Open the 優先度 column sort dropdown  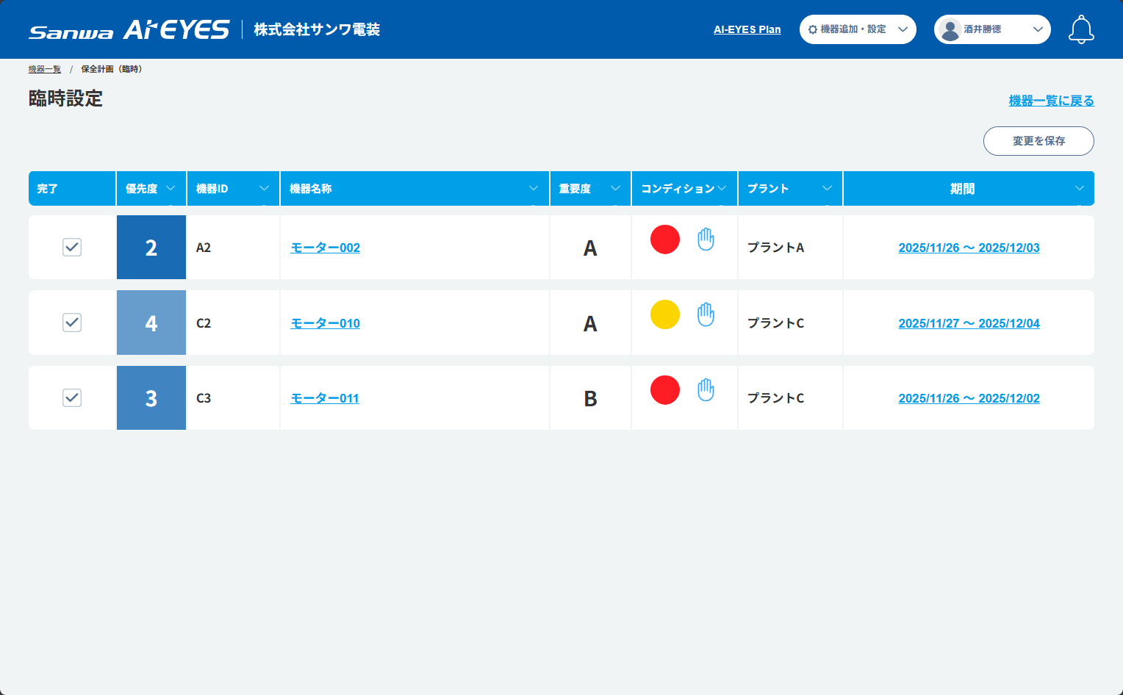[169, 188]
